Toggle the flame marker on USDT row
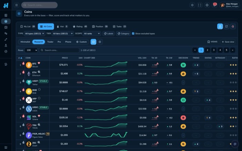The width and height of the screenshot is (242, 151). [23, 81]
